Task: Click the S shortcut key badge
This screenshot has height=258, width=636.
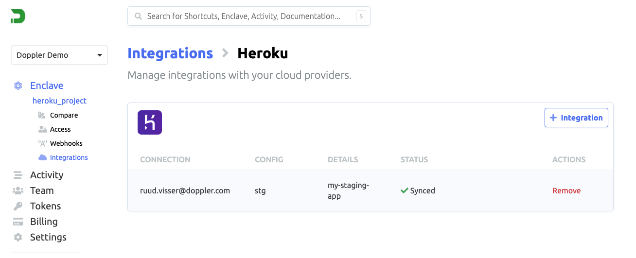Action: click(x=361, y=16)
